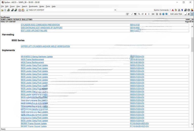Open the SB19-0015B-EN bulletin link

137,62
